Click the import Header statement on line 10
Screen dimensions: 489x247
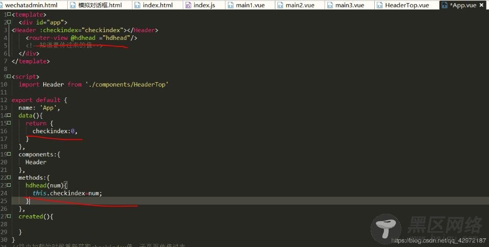tap(93, 84)
